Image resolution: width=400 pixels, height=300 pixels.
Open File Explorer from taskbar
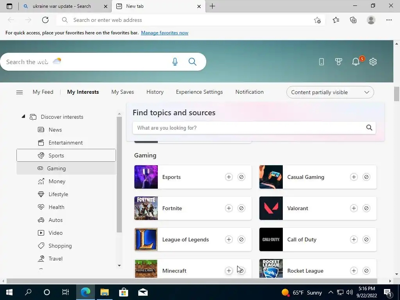tap(104, 292)
